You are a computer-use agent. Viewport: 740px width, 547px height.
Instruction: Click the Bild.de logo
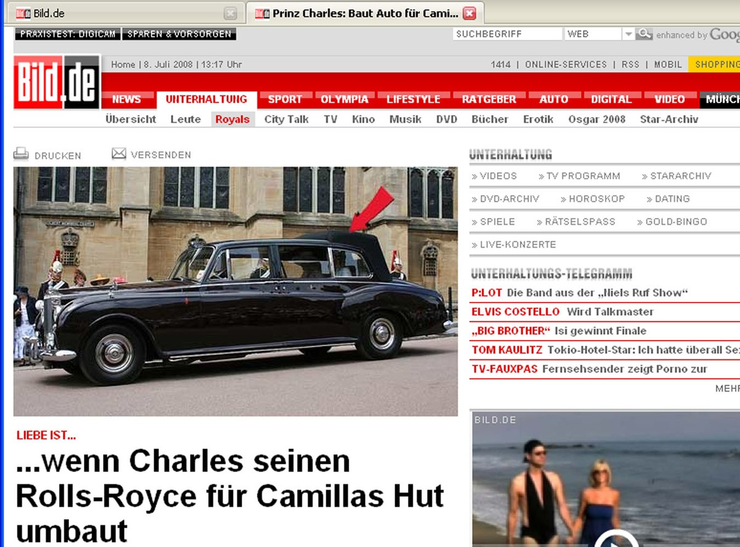click(x=57, y=82)
